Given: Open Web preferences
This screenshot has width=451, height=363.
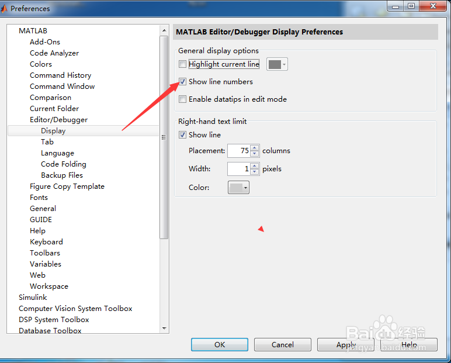Looking at the screenshot, I should pyautogui.click(x=37, y=275).
